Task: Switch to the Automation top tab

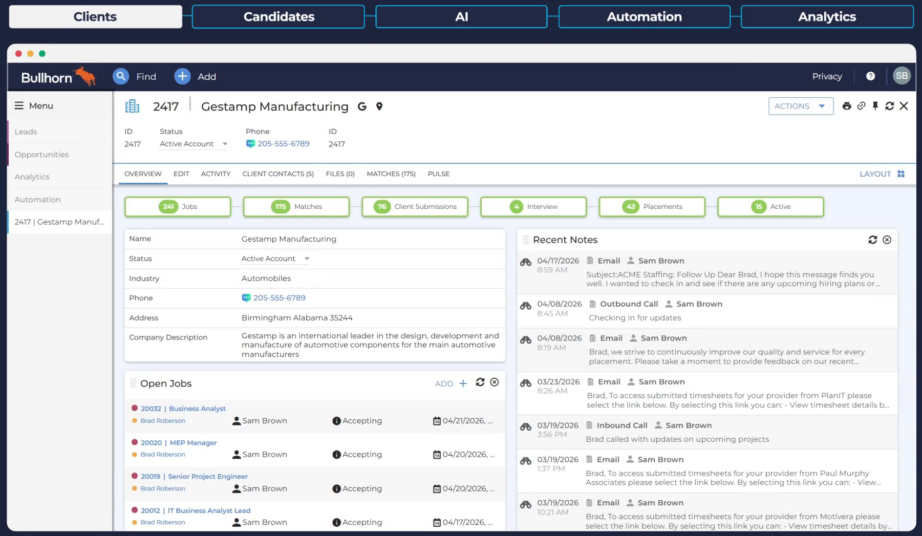Action: 644,16
